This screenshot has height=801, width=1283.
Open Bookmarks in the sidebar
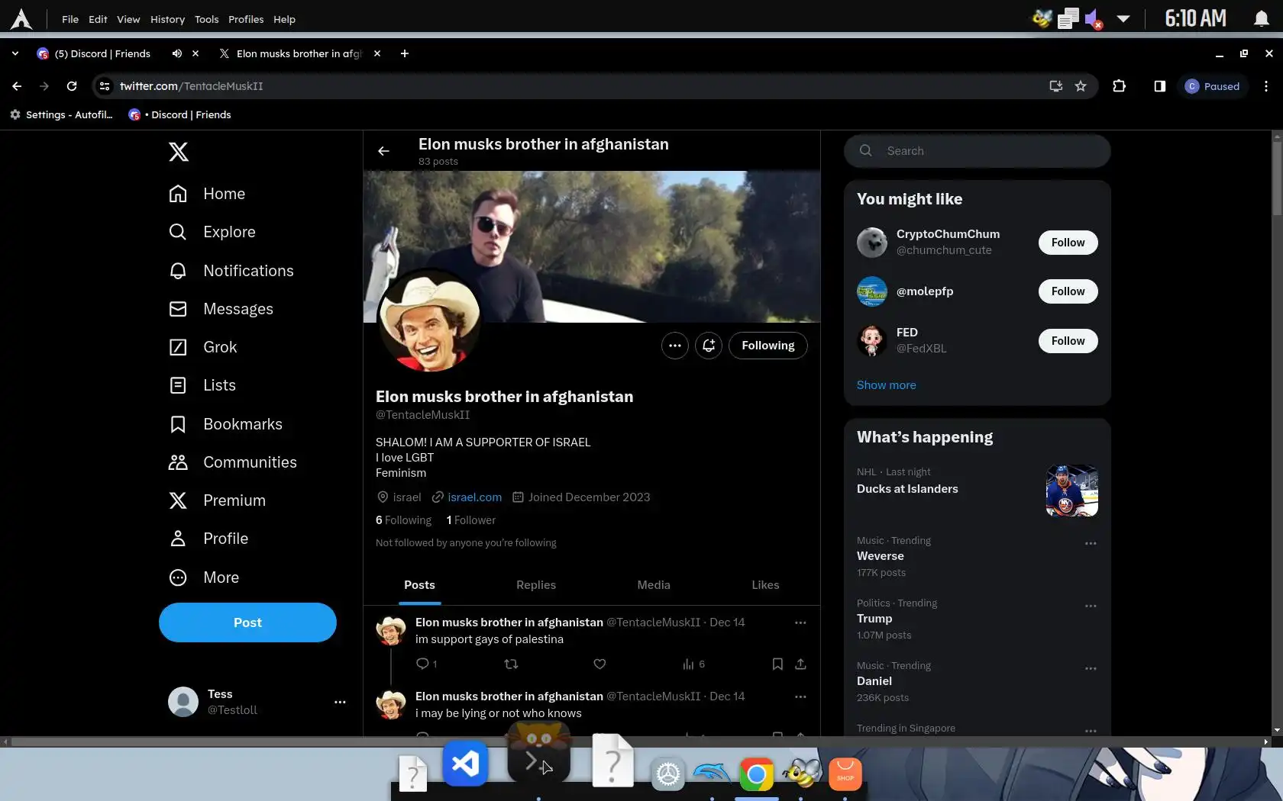[x=225, y=424]
